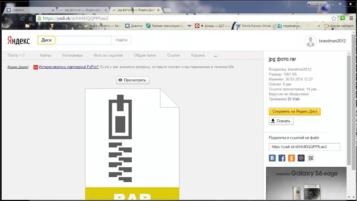Click the Просмотреть preview button
The image size is (357, 201).
coord(133,80)
